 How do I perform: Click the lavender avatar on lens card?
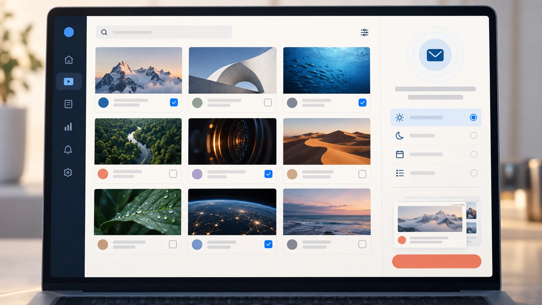pos(197,174)
